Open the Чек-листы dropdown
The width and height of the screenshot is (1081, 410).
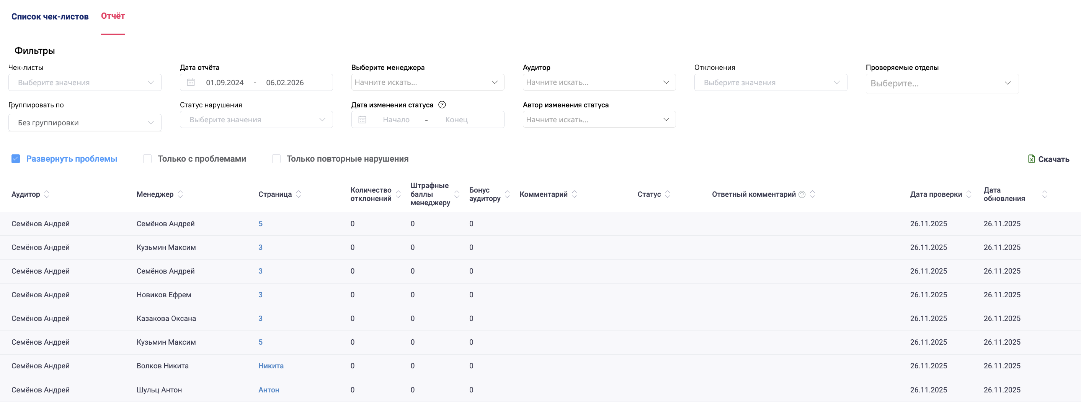pos(85,83)
